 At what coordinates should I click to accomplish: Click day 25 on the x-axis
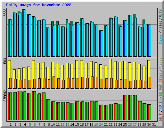point(125,124)
